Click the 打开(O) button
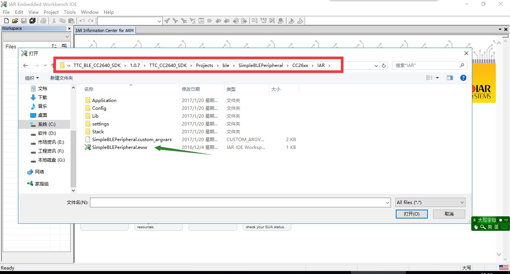This screenshot has width=510, height=274. [412, 214]
